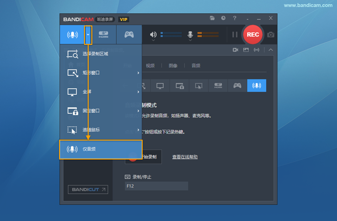337x221 pixels.
Task: Expand the speaker settings chevron
Action: click(153, 40)
